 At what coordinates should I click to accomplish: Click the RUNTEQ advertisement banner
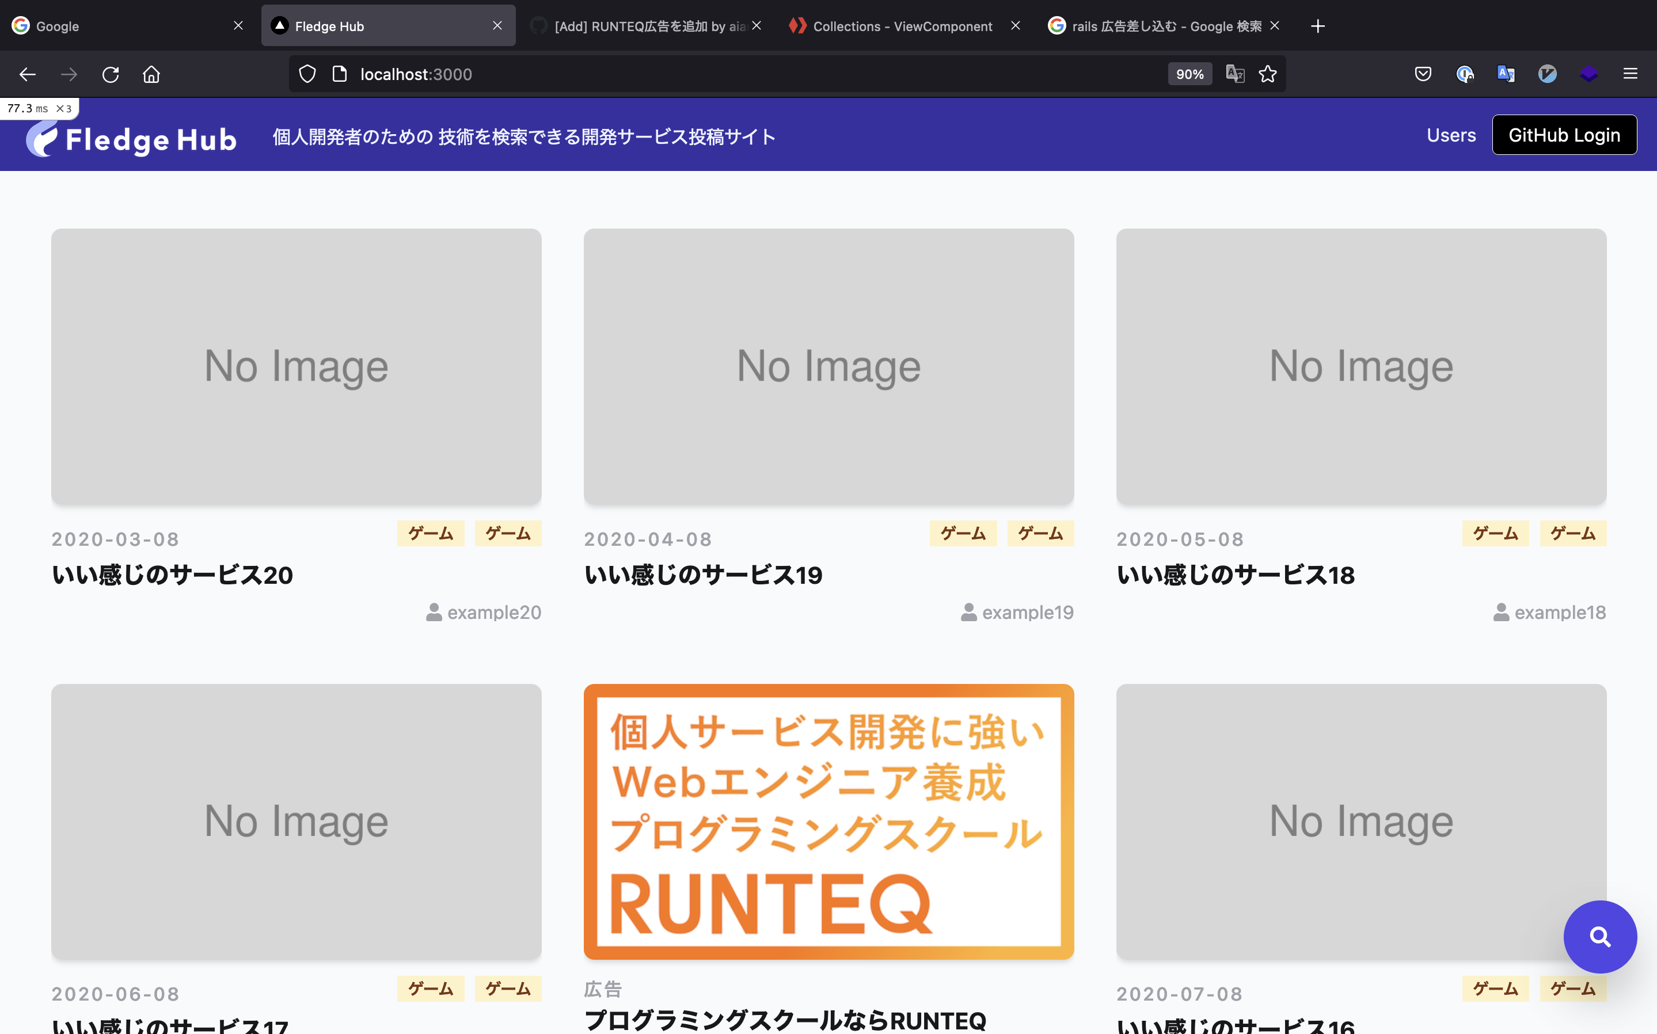[828, 822]
